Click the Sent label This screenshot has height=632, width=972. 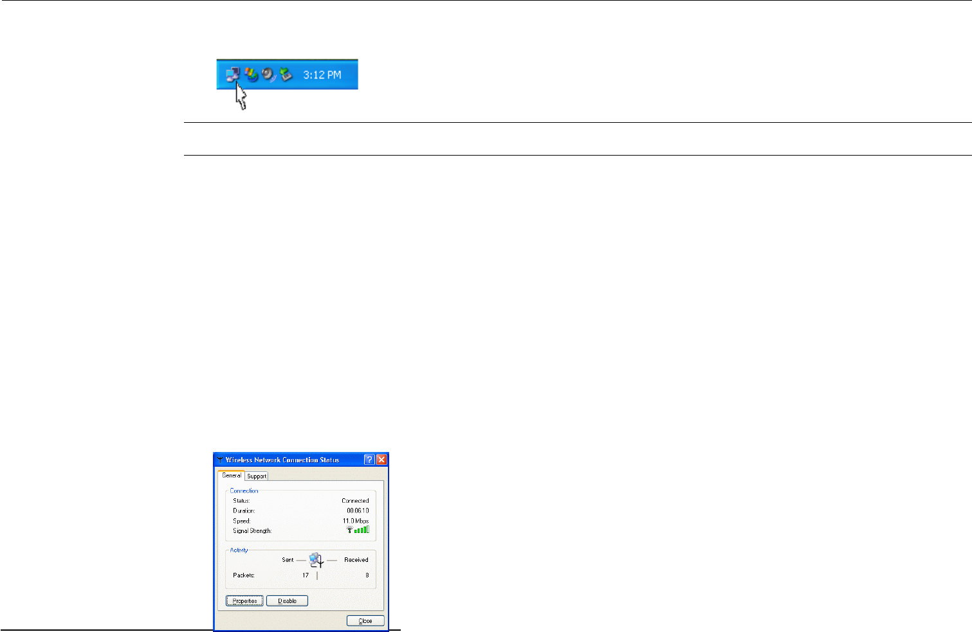pos(288,560)
